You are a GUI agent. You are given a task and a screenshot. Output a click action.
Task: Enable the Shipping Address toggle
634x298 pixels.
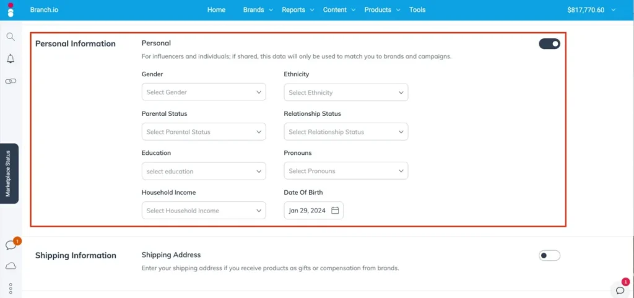coord(549,255)
